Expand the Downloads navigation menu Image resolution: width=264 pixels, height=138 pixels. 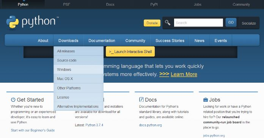click(68, 41)
